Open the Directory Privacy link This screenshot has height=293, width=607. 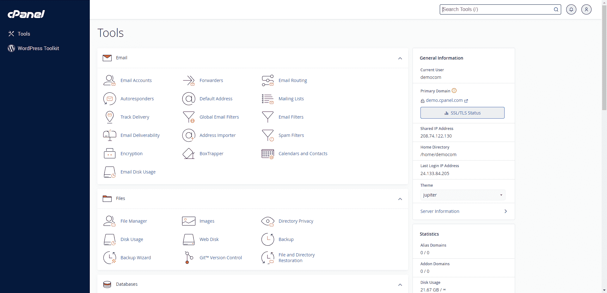pyautogui.click(x=296, y=221)
